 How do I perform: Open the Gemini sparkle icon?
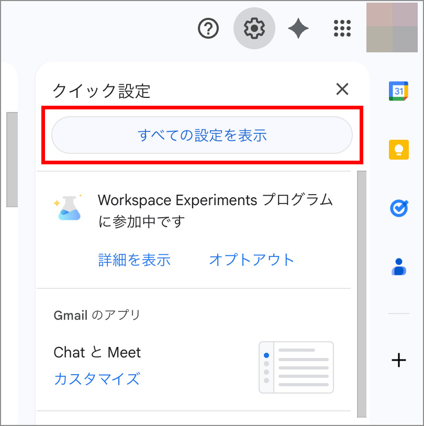tap(298, 28)
